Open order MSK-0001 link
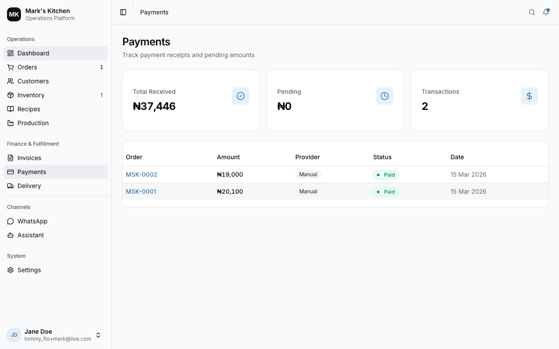 (141, 192)
